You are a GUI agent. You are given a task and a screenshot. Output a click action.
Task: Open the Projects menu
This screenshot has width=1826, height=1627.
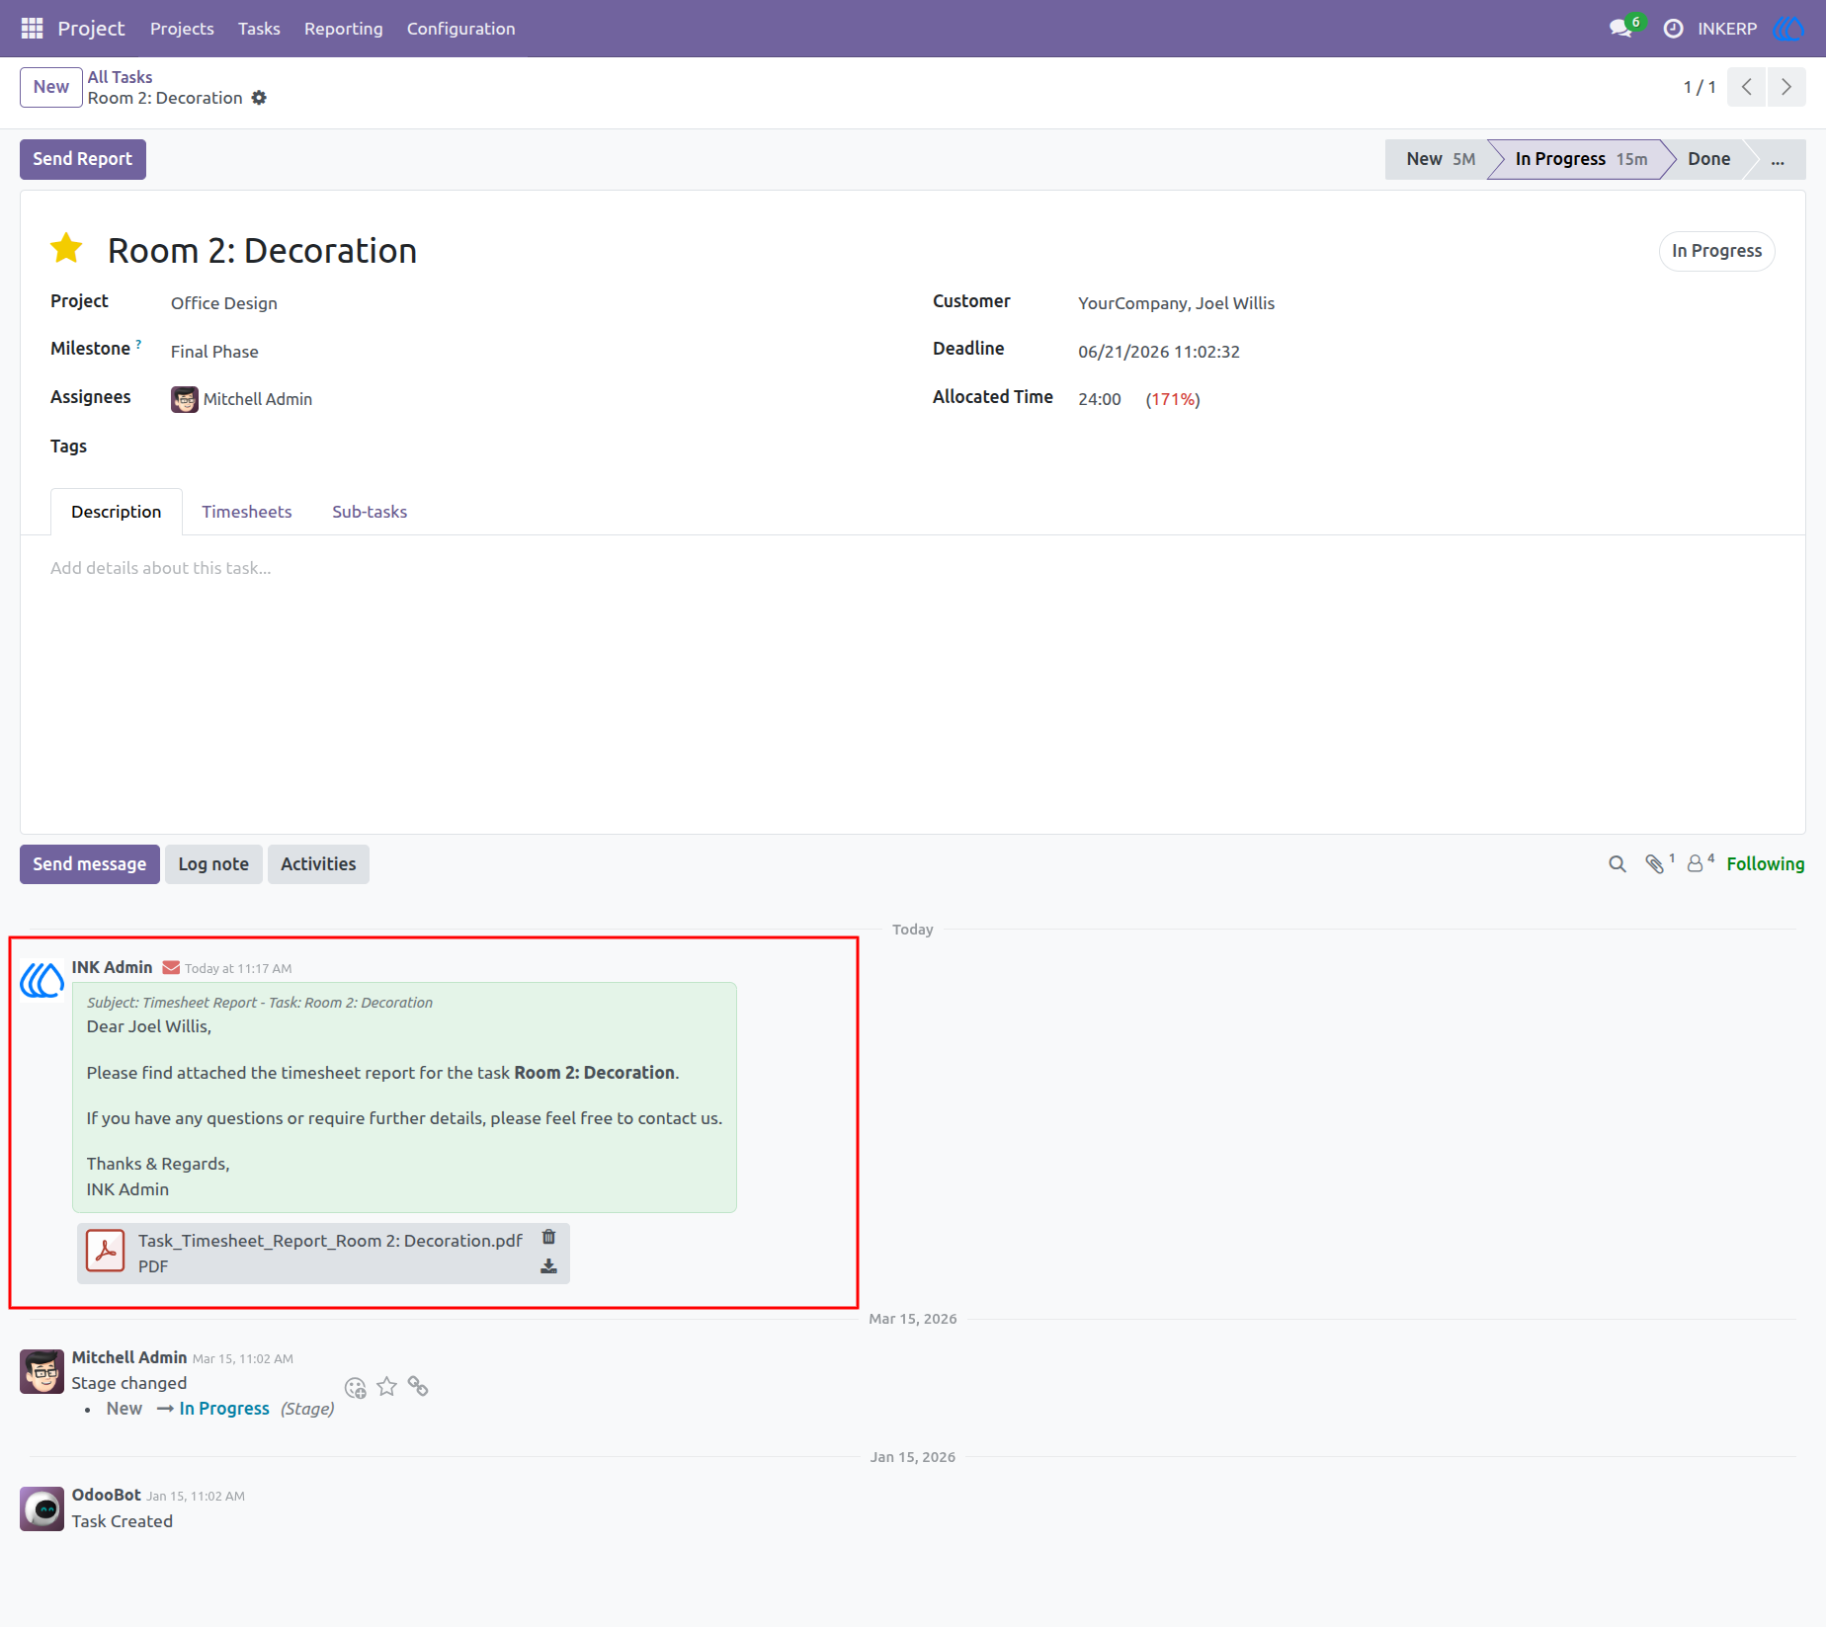(x=182, y=29)
